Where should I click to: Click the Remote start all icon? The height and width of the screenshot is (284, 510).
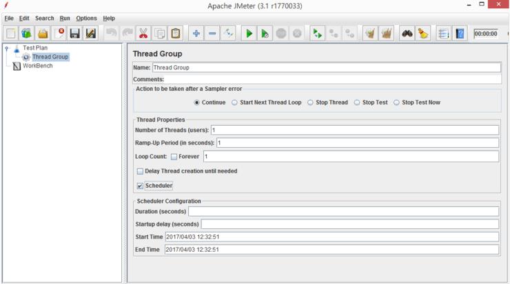point(318,34)
